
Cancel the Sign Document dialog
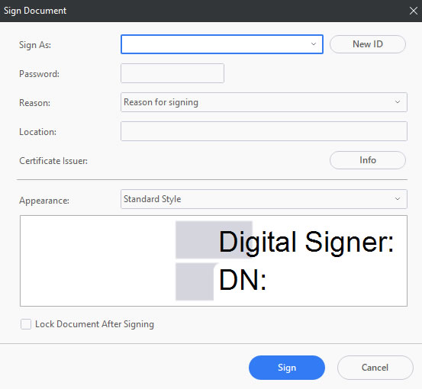coord(375,368)
